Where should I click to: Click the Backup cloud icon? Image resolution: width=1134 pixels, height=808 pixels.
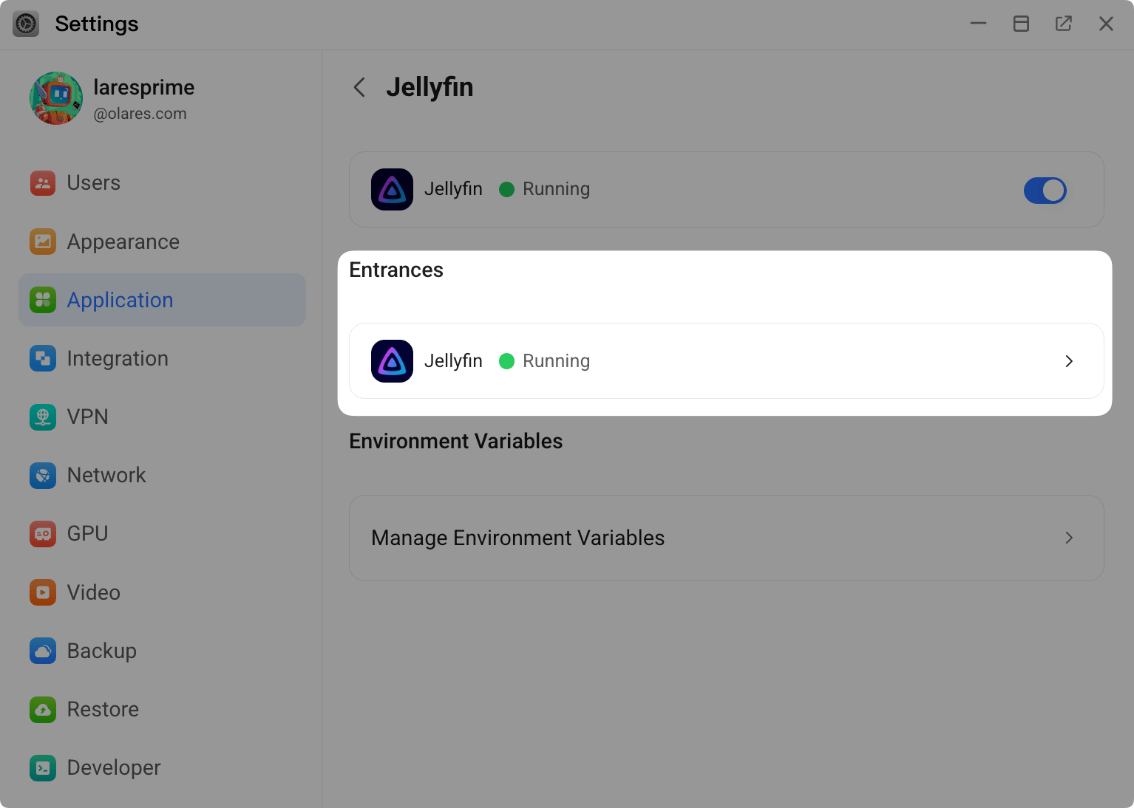tap(43, 651)
